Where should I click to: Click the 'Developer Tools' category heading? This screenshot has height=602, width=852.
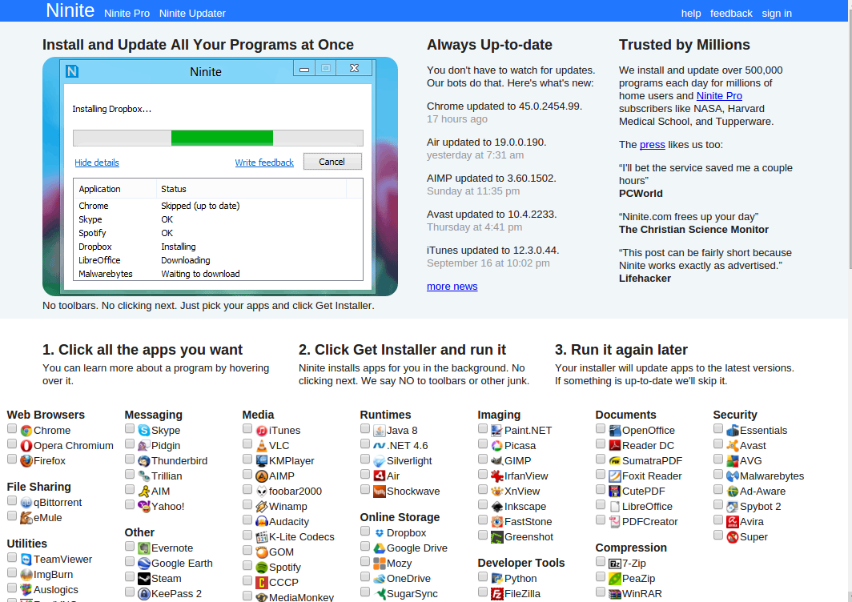tap(521, 564)
